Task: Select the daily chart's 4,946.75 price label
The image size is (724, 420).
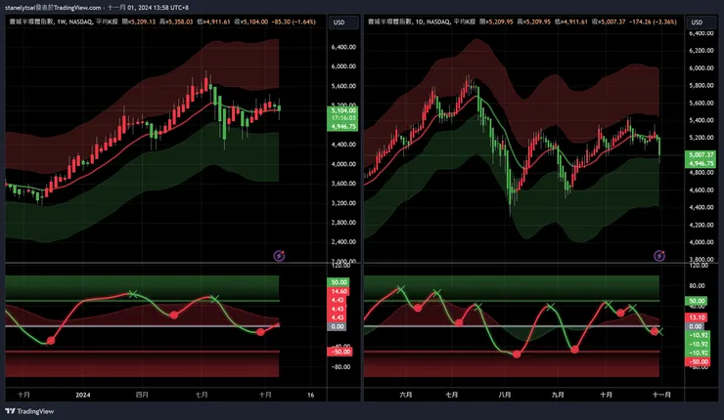Action: pos(701,163)
